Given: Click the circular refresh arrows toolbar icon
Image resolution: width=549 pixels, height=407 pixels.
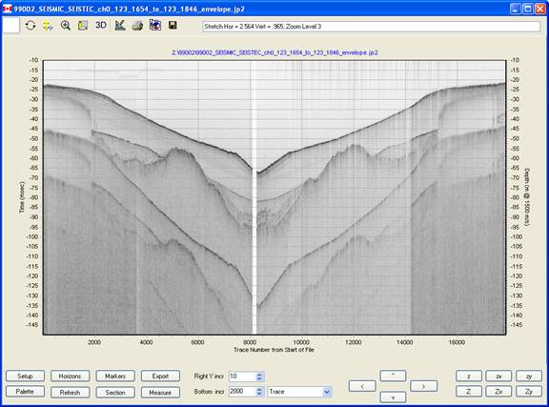Looking at the screenshot, I should (30, 26).
